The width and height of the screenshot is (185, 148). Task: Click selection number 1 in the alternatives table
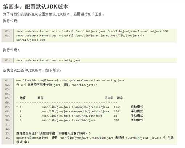pos(20,111)
